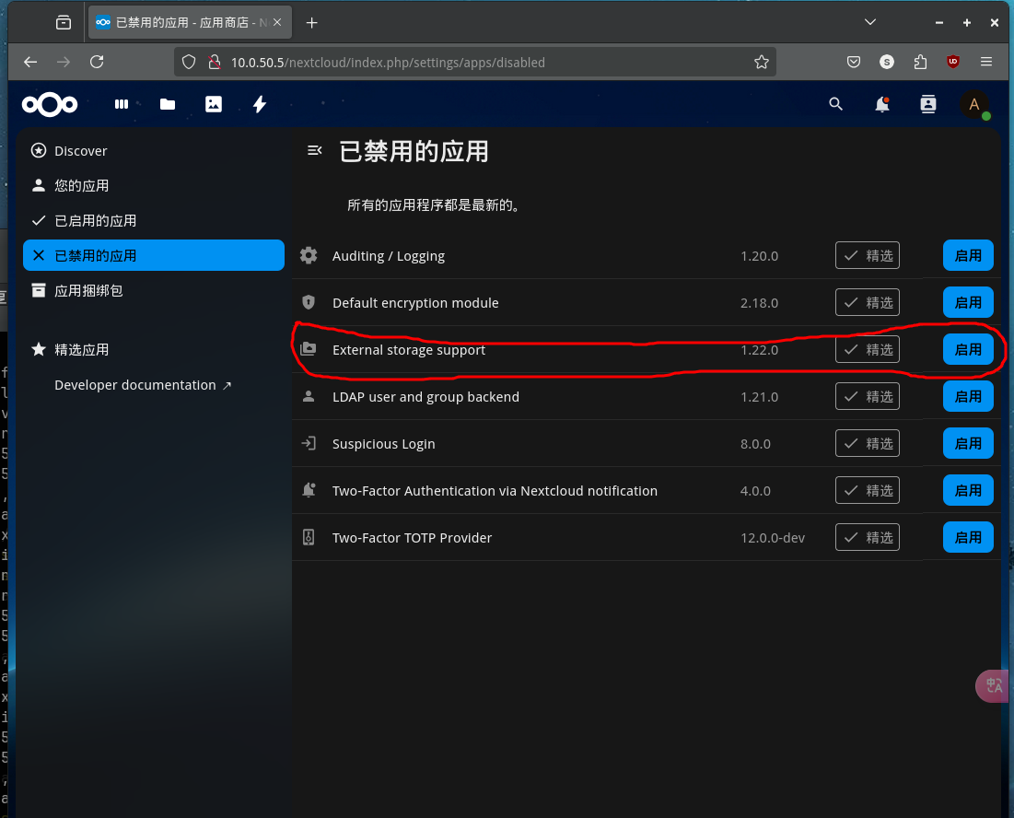Click the External storage support folder icon
This screenshot has width=1014, height=818.
[309, 349]
